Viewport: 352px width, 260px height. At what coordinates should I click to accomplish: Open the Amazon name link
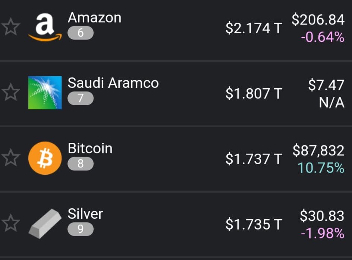click(x=94, y=17)
